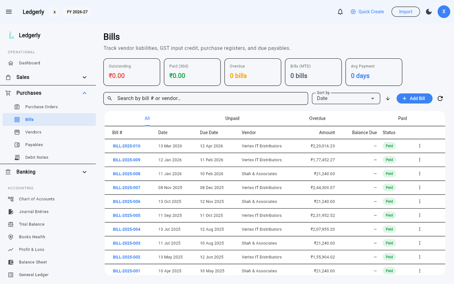
Task: Open bill BILL-2025-002
Action: (x=127, y=257)
